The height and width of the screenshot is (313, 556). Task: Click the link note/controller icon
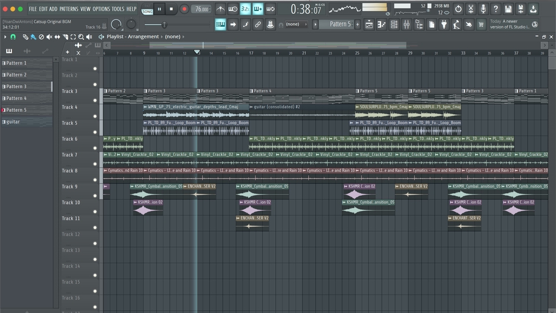coord(258,24)
